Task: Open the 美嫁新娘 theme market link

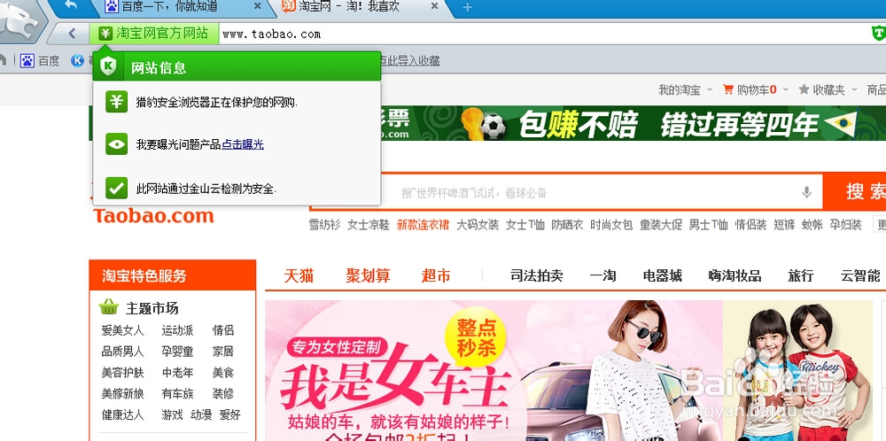Action: (122, 393)
